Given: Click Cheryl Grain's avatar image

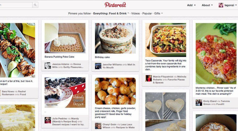Looking at the screenshot, I should pos(98,126).
